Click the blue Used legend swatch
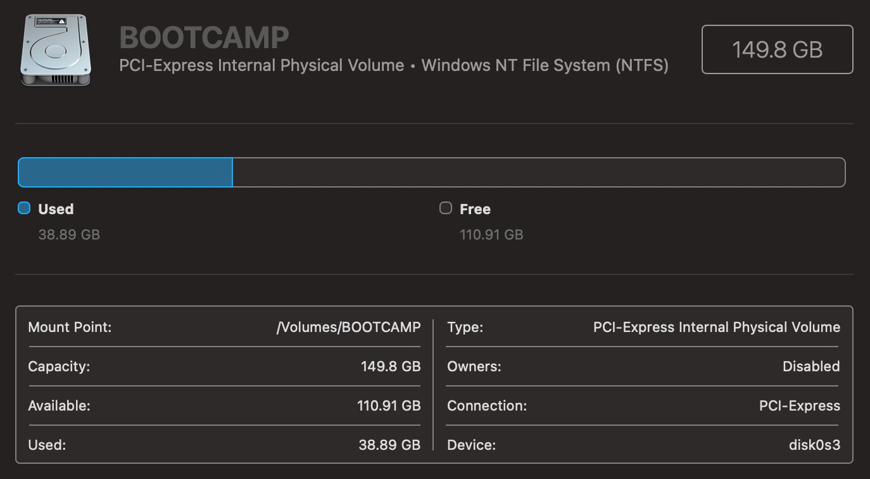 [x=24, y=208]
